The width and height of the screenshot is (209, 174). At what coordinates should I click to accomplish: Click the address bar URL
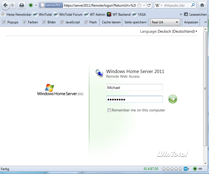[100, 5]
